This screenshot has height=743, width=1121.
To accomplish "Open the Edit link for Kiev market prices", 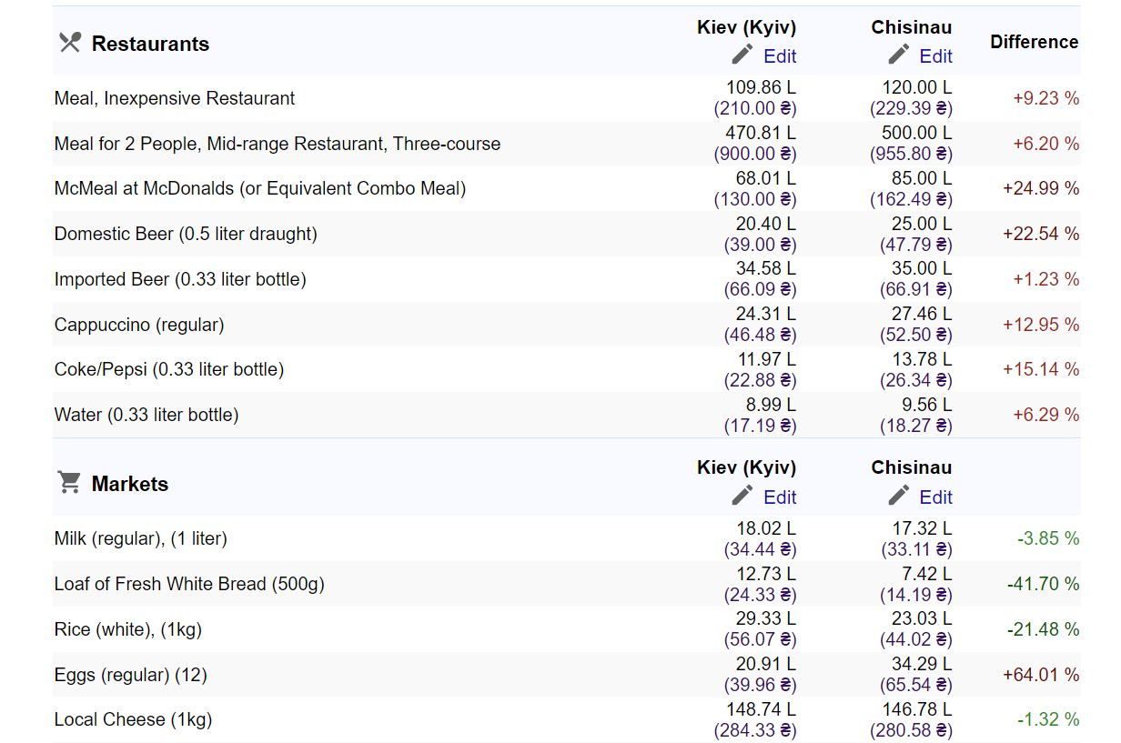I will [x=780, y=497].
